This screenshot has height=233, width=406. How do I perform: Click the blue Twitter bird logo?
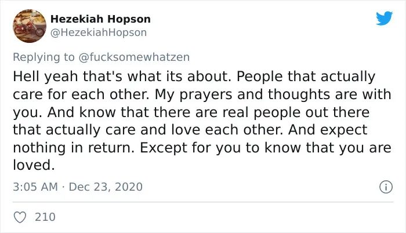coord(385,18)
